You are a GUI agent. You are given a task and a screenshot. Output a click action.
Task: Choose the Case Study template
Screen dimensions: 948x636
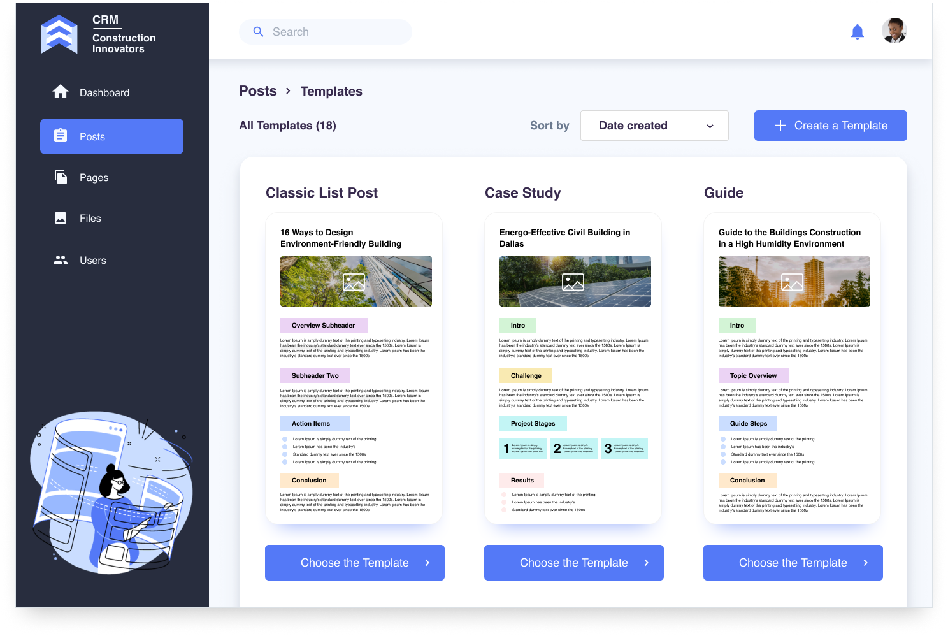tap(573, 563)
